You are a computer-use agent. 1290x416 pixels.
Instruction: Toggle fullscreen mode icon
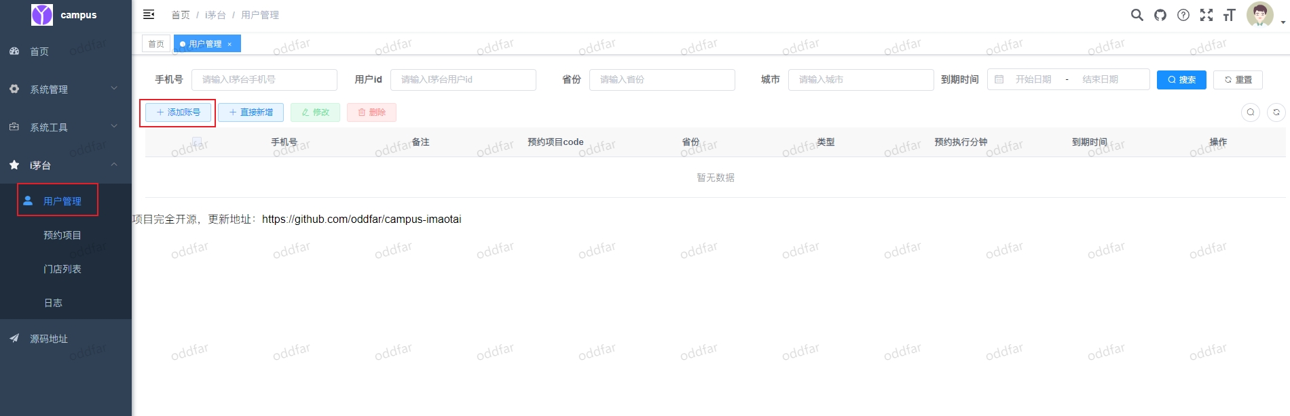[x=1206, y=15]
